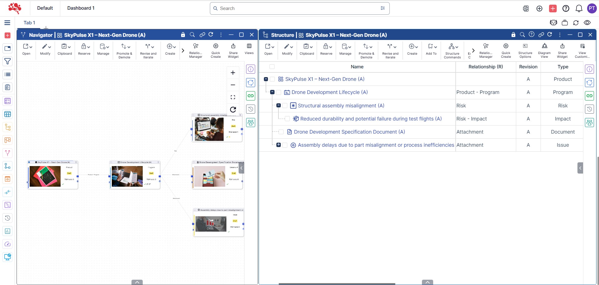Zoom in on the Navigator canvas
599x285 pixels.
tap(233, 73)
